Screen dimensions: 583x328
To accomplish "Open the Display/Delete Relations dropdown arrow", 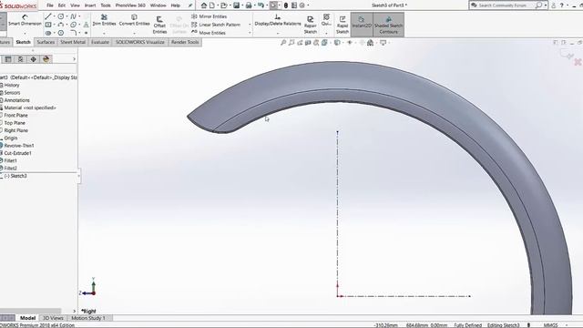I will pyautogui.click(x=278, y=33).
